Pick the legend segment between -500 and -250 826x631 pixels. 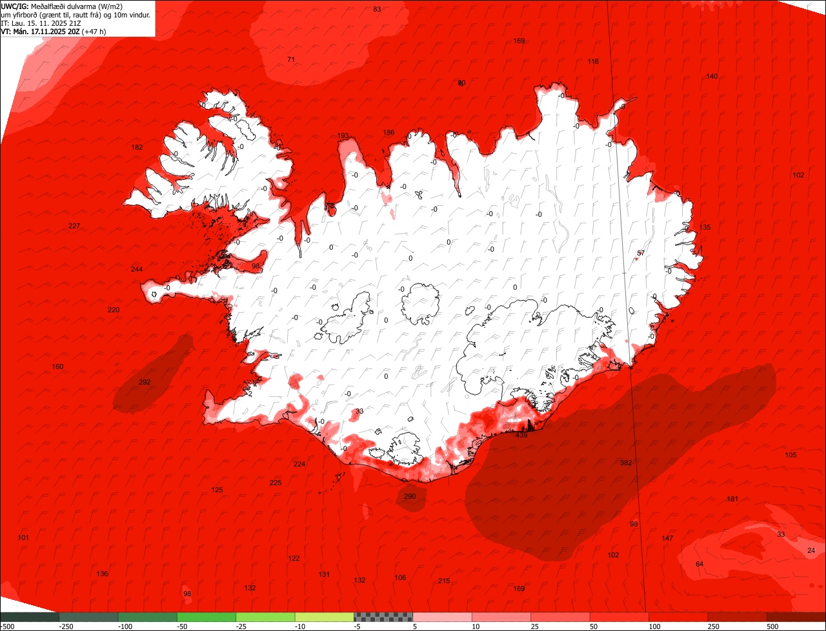pos(30,617)
